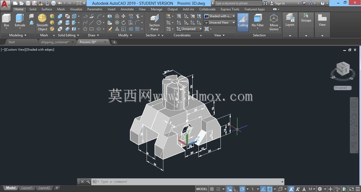Click the keyword search input field

coord(238,3)
